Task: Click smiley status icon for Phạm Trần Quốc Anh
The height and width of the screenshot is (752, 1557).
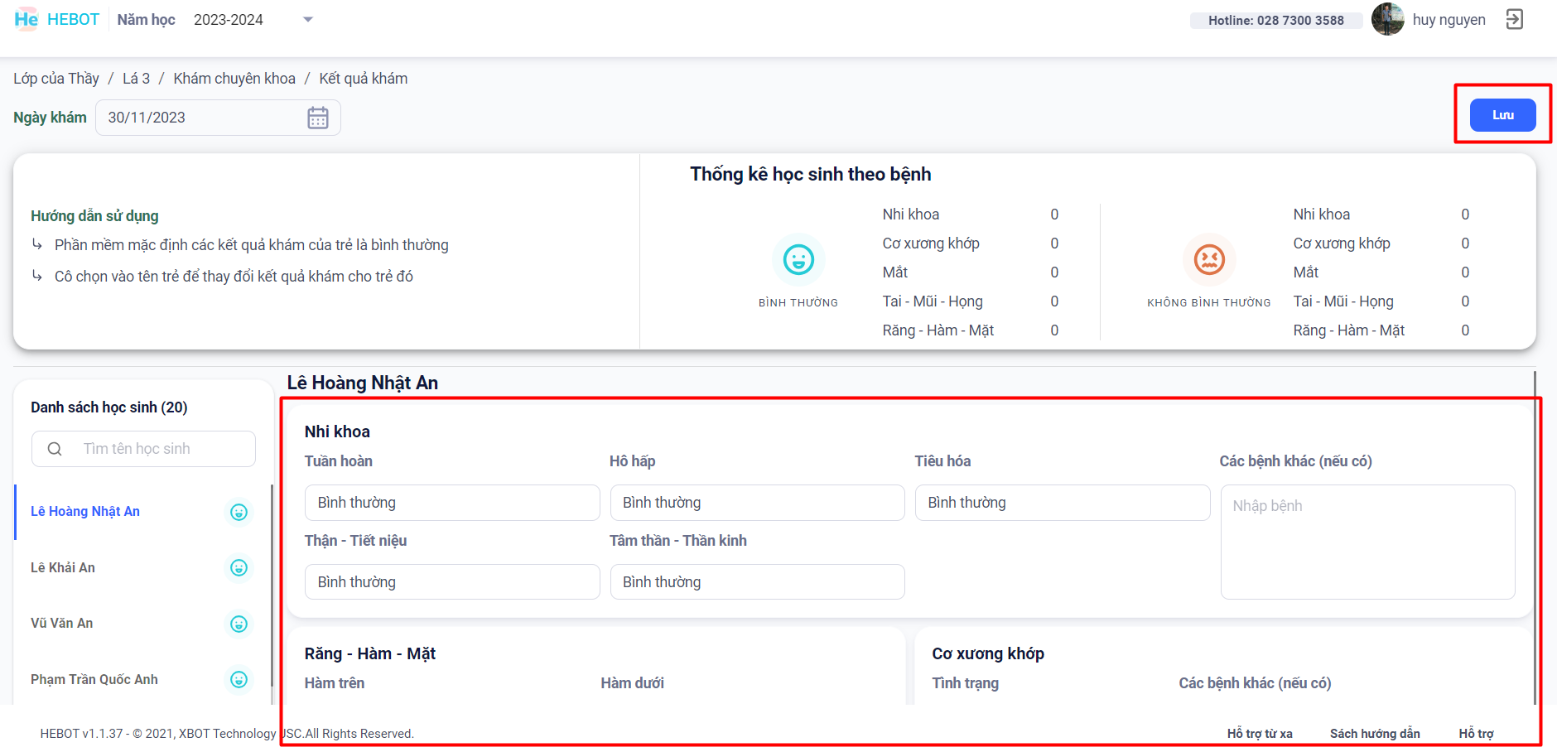Action: pyautogui.click(x=239, y=680)
